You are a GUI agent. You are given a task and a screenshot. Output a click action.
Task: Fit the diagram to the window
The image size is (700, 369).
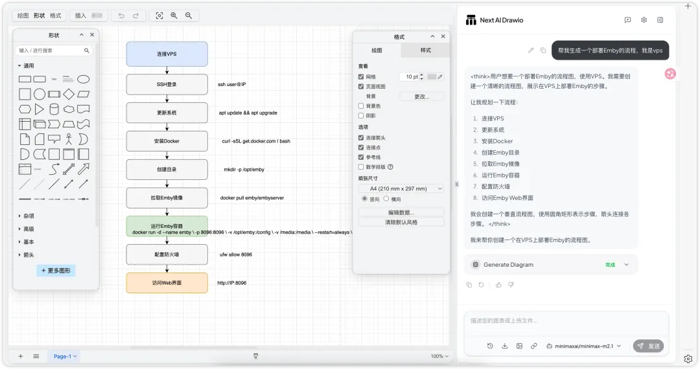pyautogui.click(x=159, y=16)
